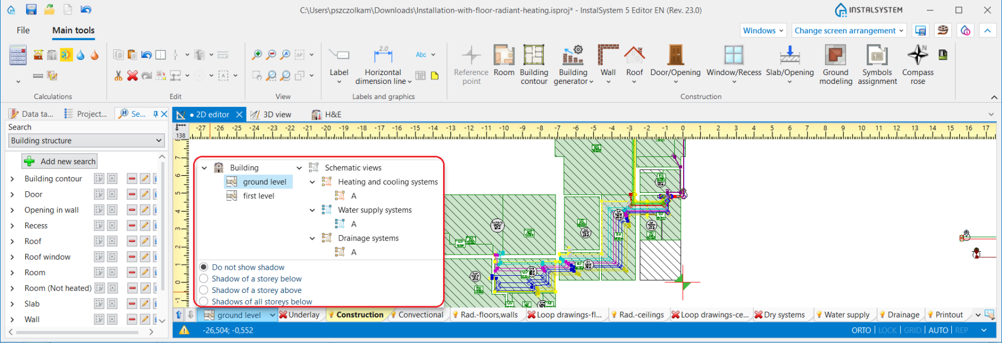Select the Roof tool icon
Image resolution: width=1002 pixels, height=343 pixels.
pyautogui.click(x=634, y=54)
